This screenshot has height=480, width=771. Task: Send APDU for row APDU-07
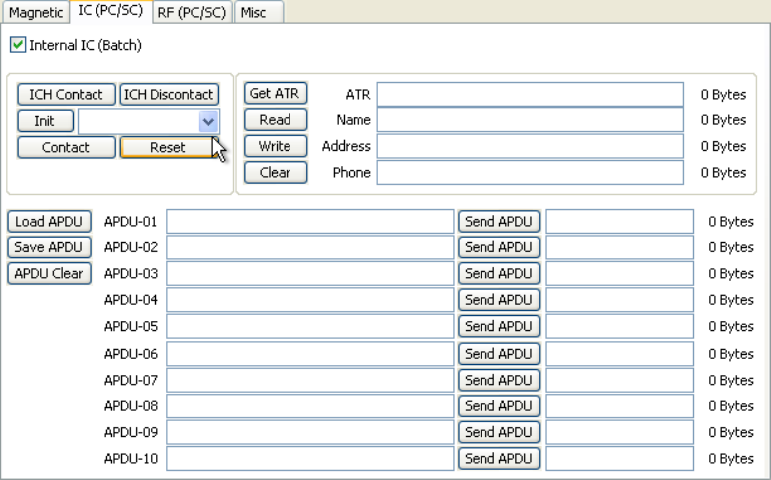click(499, 380)
